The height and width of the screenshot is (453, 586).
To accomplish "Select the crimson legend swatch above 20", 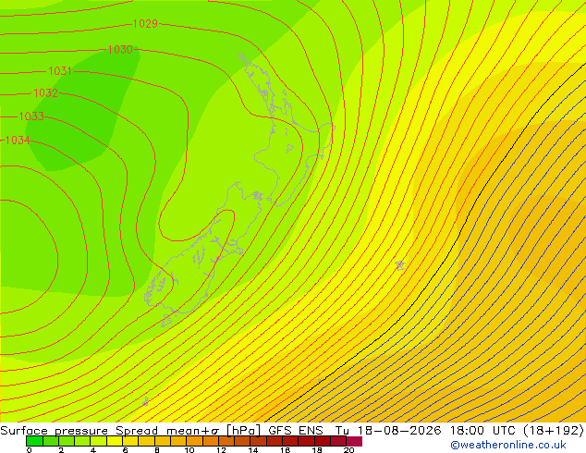I will click(x=354, y=441).
